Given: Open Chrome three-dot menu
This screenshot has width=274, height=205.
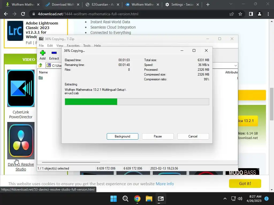Looking at the screenshot, I should 268,14.
